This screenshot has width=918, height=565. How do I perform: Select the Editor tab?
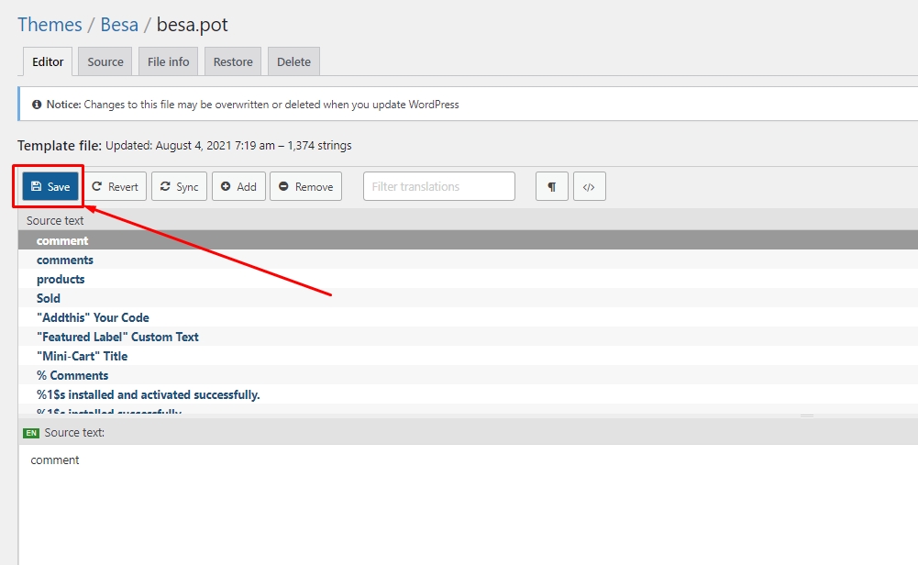pyautogui.click(x=48, y=61)
